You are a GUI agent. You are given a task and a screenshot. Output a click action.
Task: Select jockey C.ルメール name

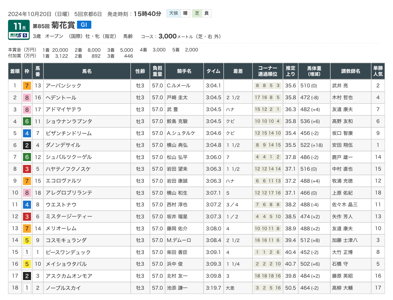tap(178, 86)
